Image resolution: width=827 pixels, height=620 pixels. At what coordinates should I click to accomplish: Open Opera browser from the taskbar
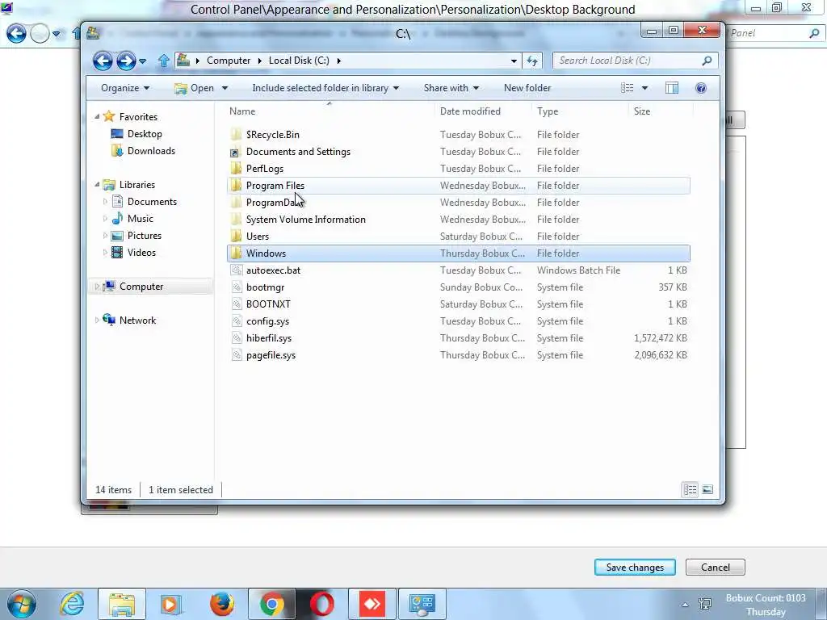(321, 604)
